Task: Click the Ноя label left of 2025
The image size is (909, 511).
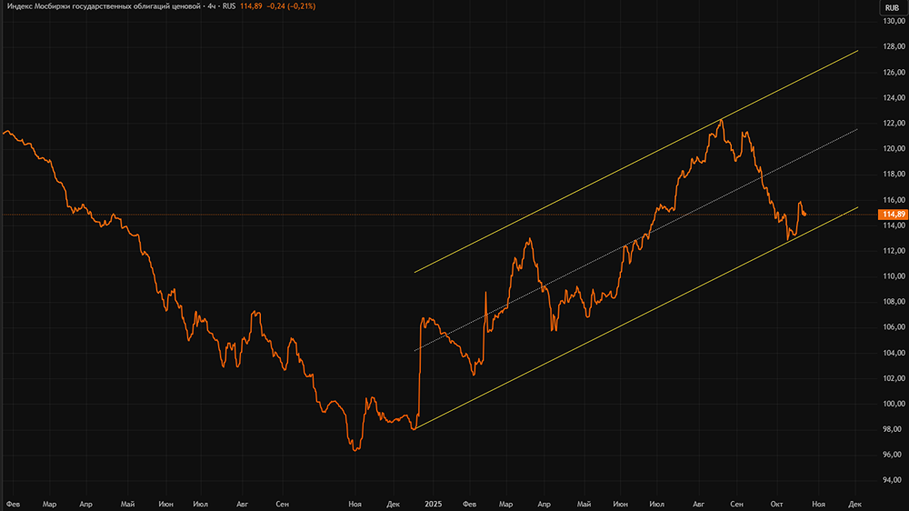Action: (355, 504)
